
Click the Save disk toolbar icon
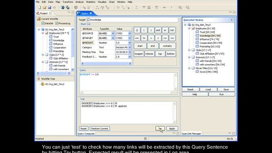(49, 8)
